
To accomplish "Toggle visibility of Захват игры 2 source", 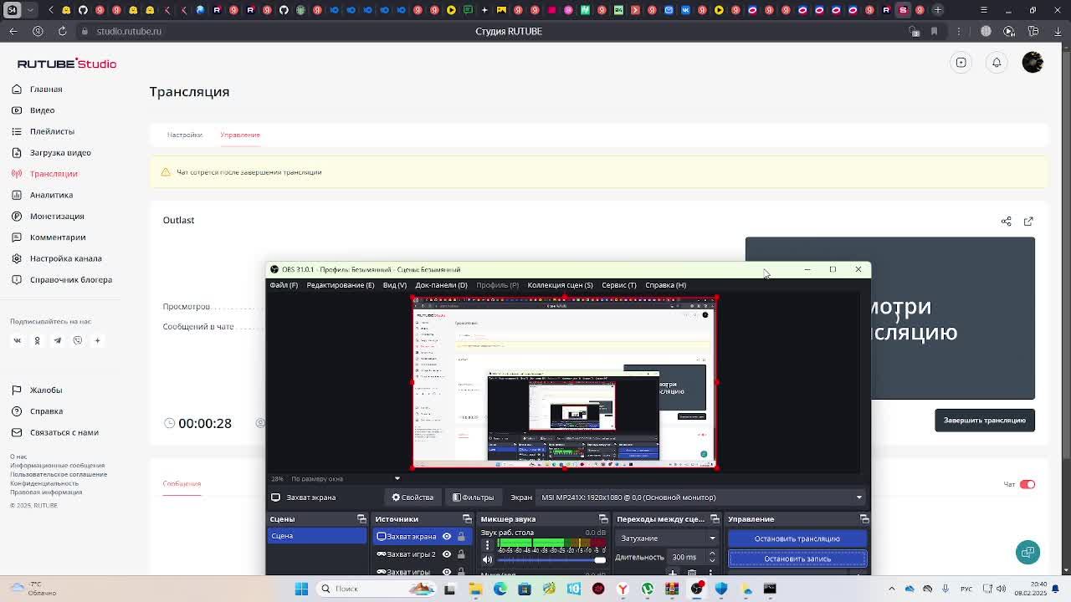I will pyautogui.click(x=447, y=554).
